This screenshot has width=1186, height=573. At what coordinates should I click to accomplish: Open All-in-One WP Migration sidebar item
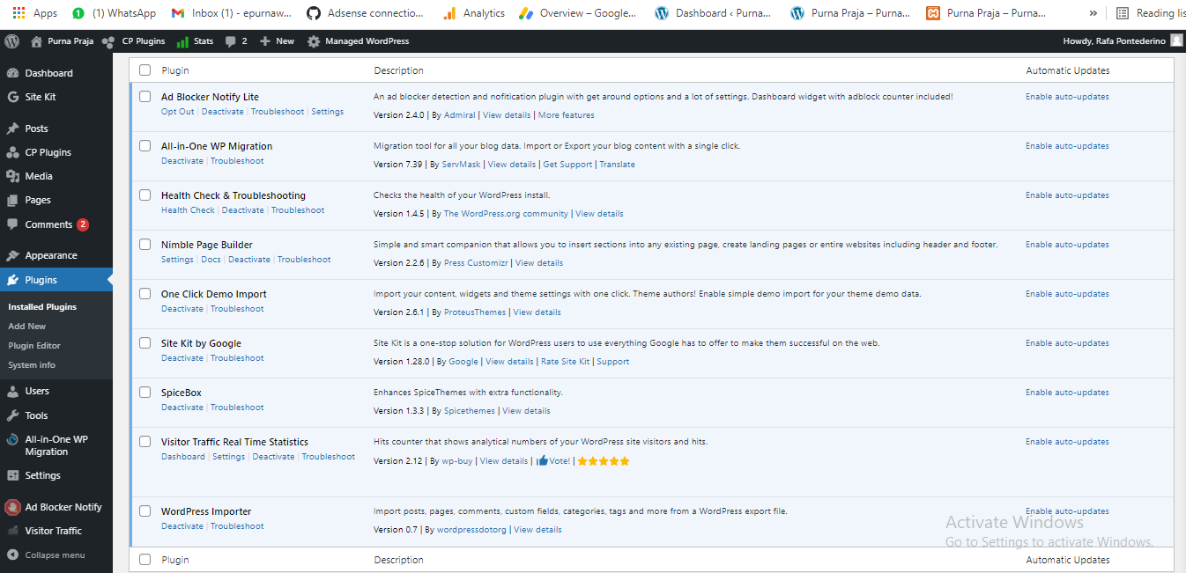56,445
